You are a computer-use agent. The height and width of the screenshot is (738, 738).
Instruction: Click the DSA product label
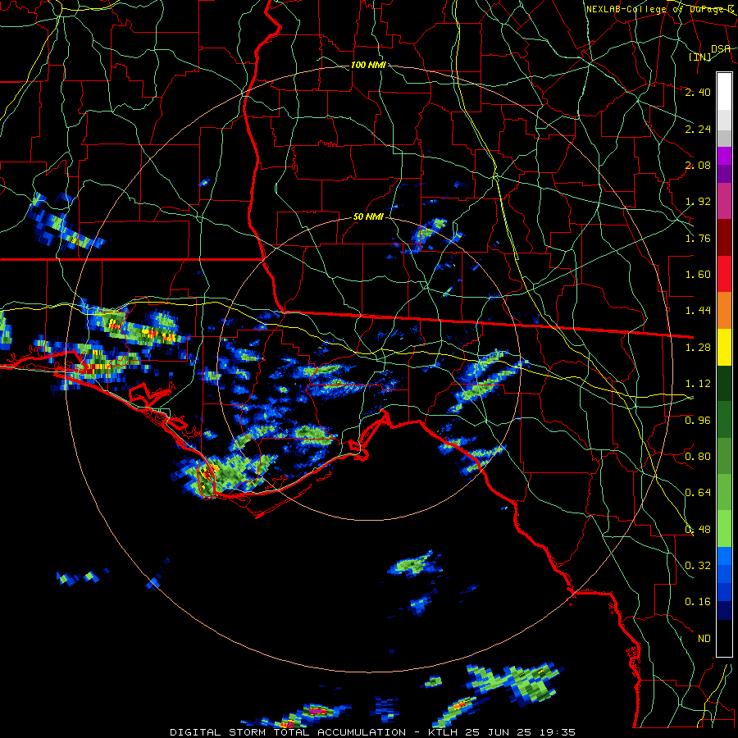[721, 48]
